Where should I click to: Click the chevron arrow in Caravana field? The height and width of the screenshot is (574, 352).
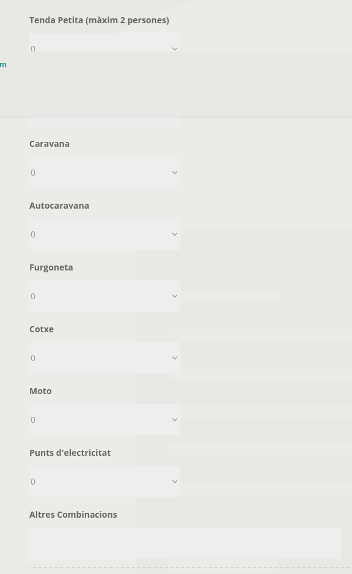[x=175, y=173]
